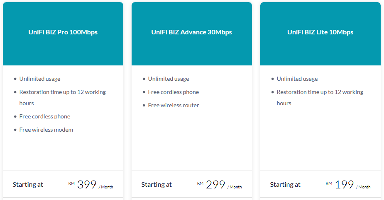Click 'Free wireless modem' in Pro plan
384x200 pixels.
(x=46, y=130)
